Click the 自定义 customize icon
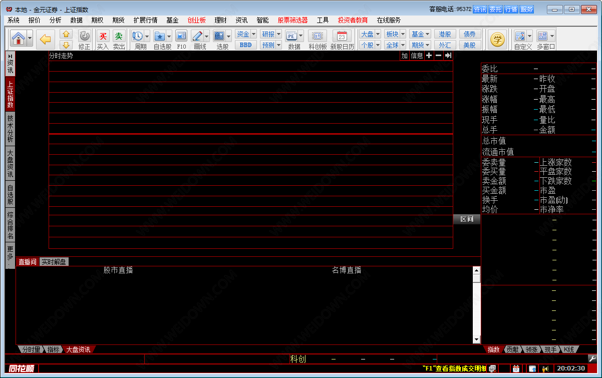The width and height of the screenshot is (602, 378). tap(520, 36)
